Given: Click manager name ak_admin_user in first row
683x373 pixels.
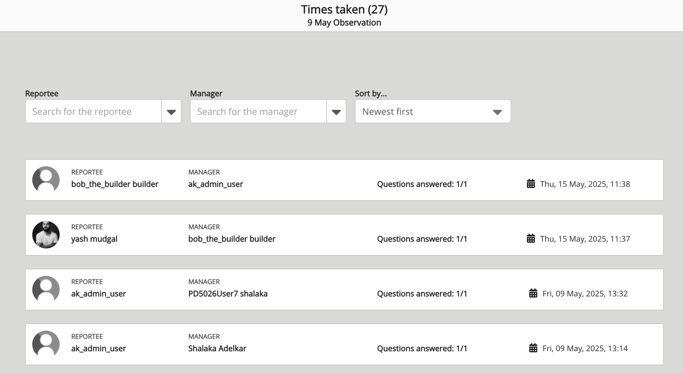Looking at the screenshot, I should tap(215, 184).
